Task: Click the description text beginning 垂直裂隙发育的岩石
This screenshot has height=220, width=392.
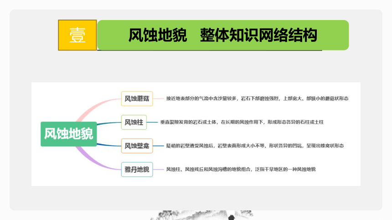Action: tap(242, 122)
